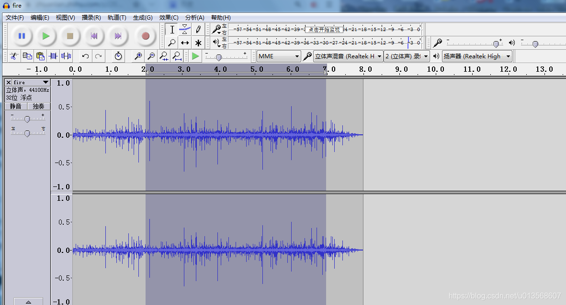This screenshot has height=305, width=566.
Task: Select the Time Shift tool
Action: point(185,43)
